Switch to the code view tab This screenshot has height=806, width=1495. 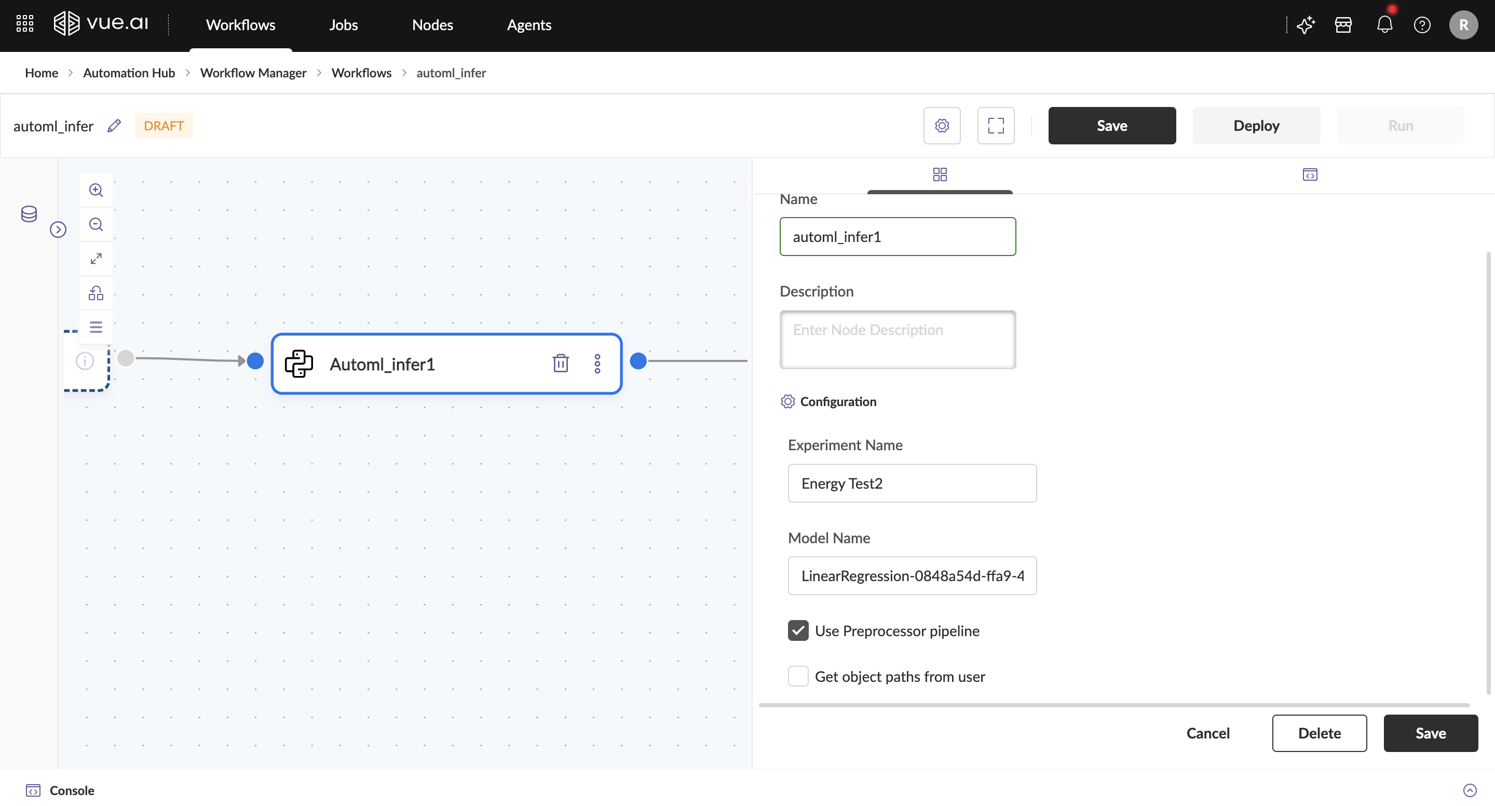pos(1309,175)
